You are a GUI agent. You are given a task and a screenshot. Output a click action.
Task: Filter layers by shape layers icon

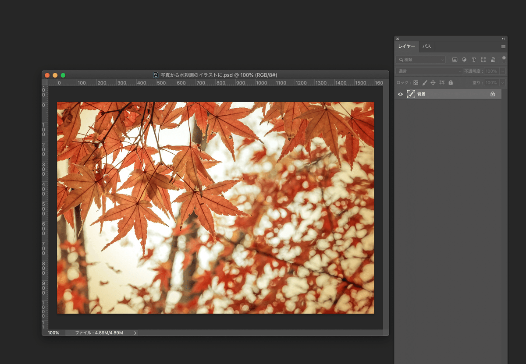coord(483,60)
